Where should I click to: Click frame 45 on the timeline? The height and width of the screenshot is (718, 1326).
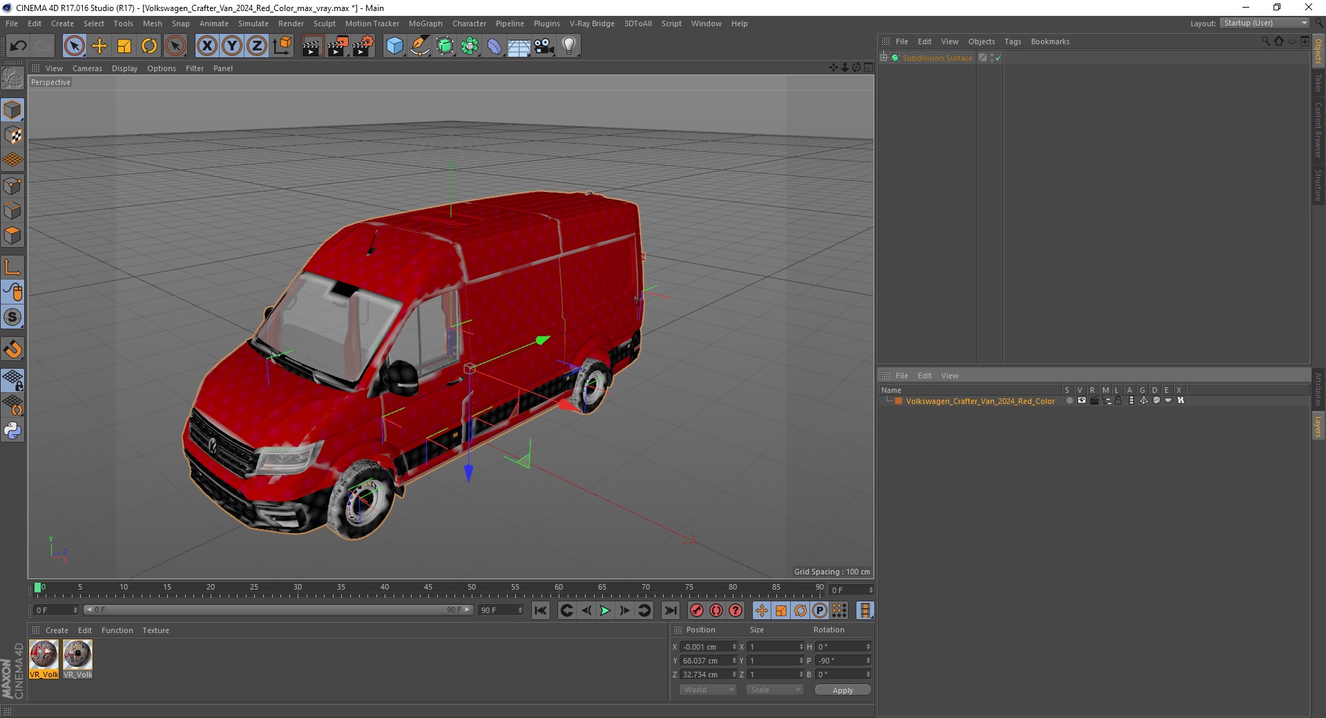(x=428, y=589)
